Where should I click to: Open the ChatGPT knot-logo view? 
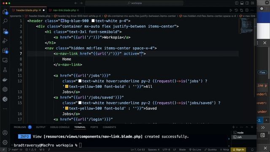[x=5, y=89]
